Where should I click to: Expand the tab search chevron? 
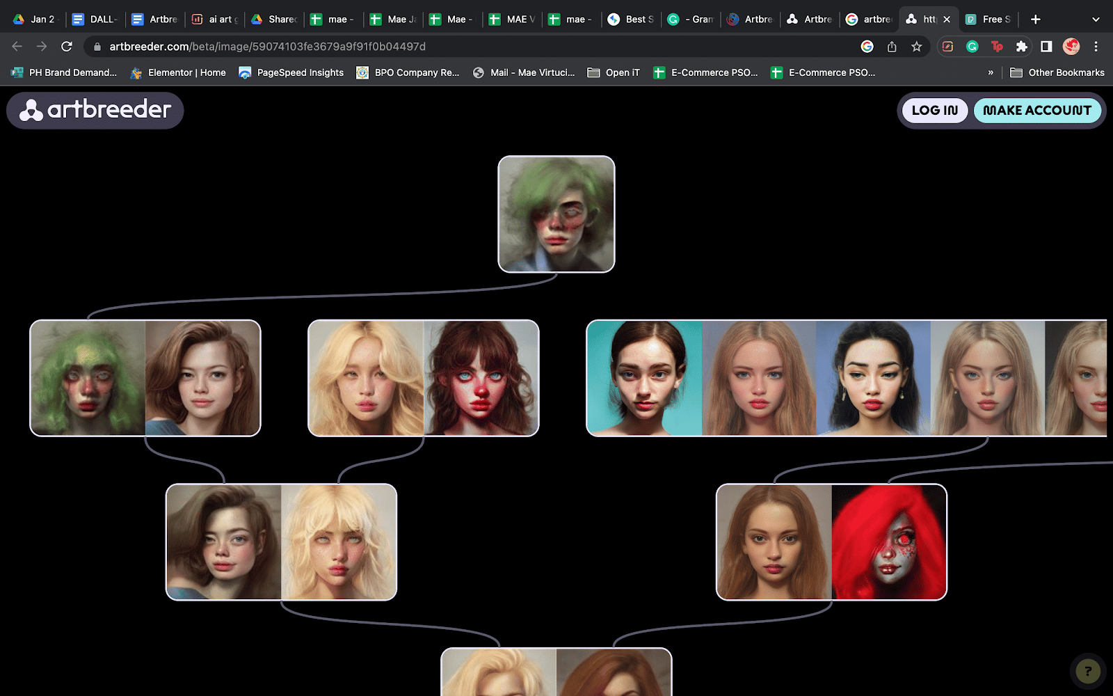tap(1096, 19)
